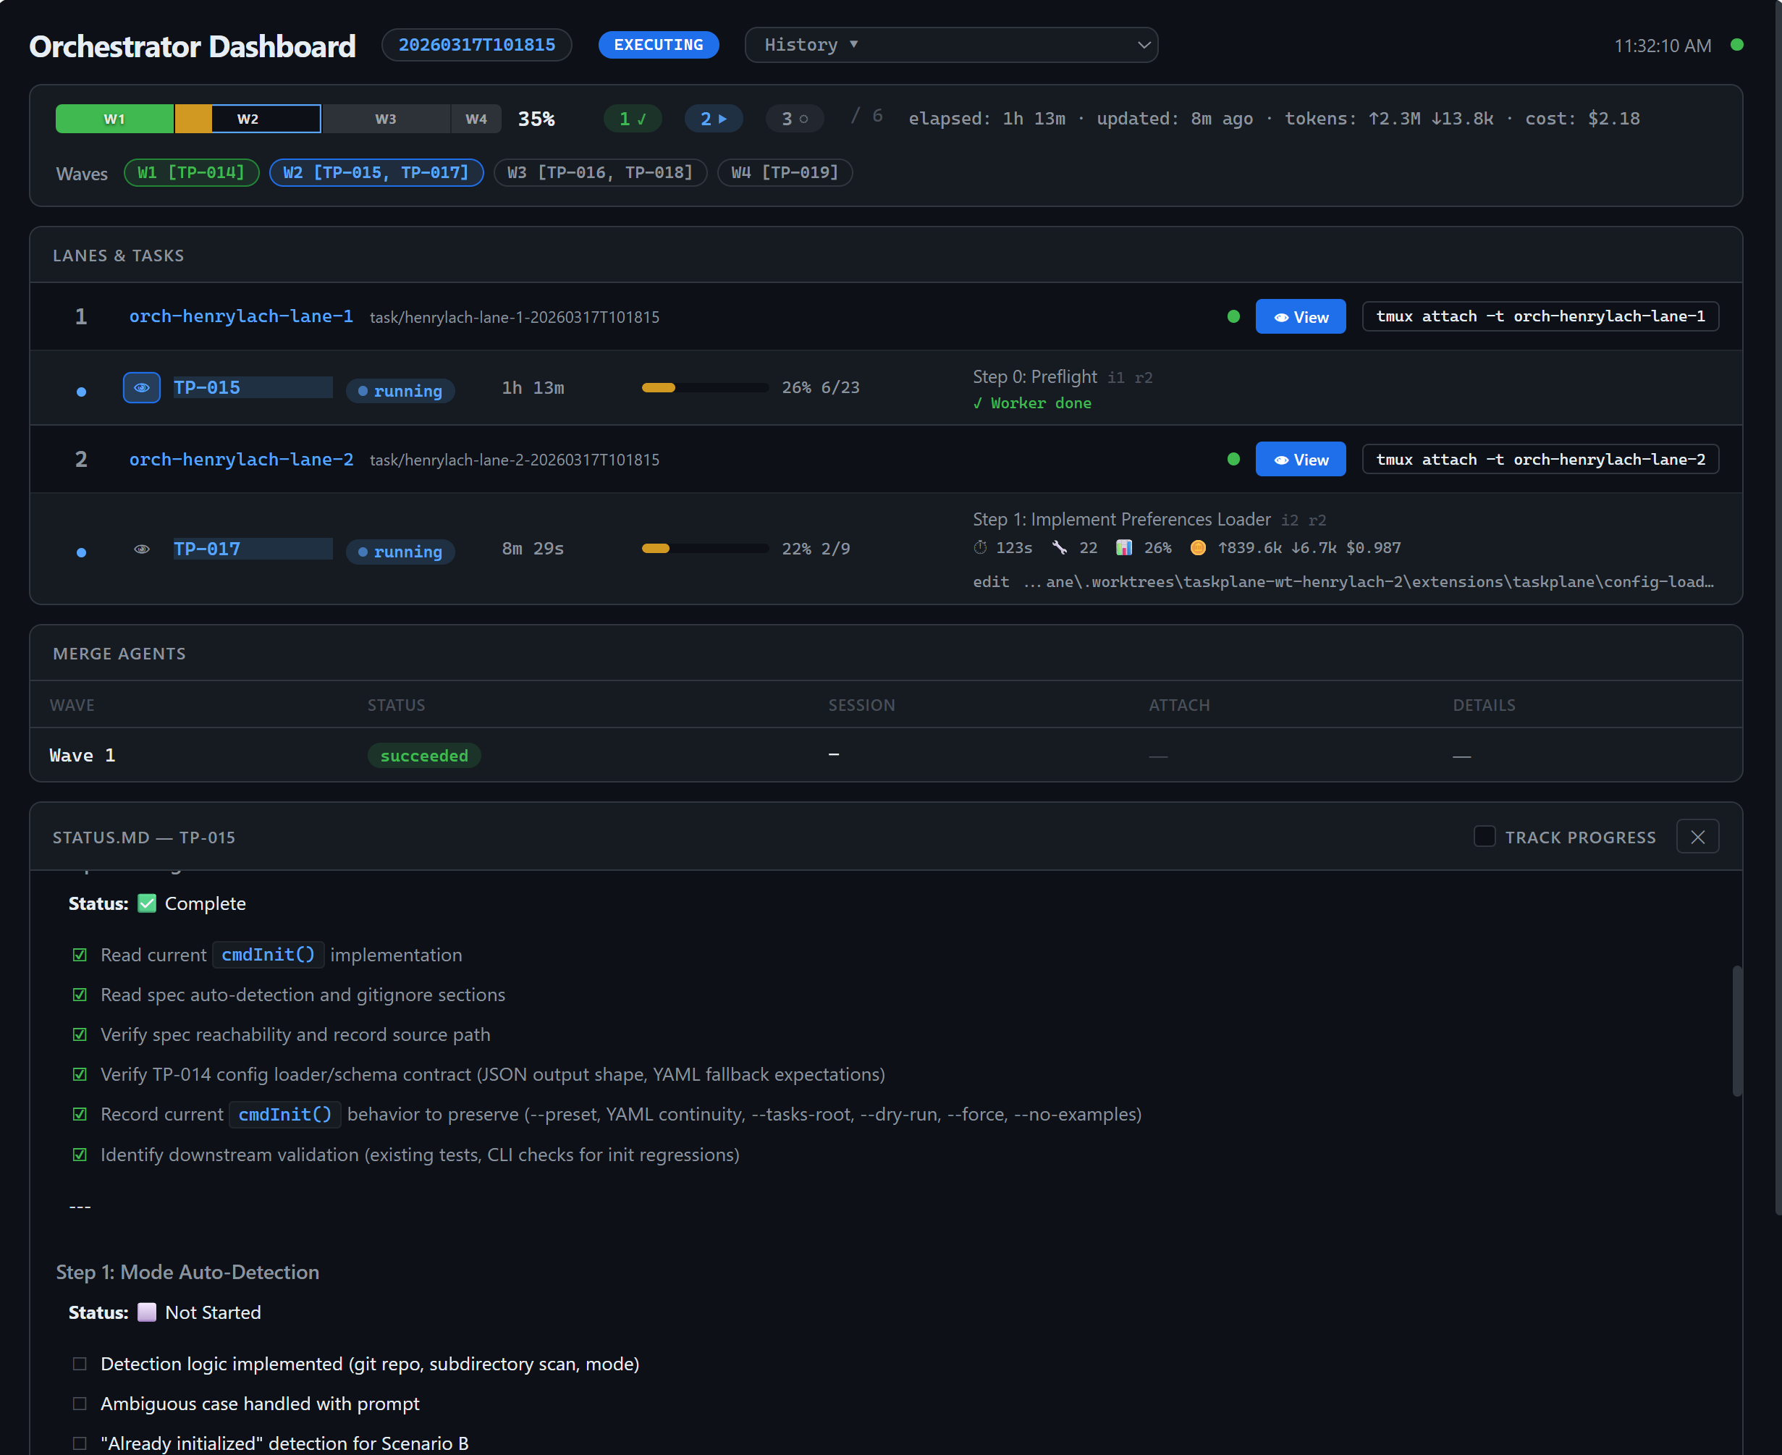Click the coin cost icon next to $0.987

pos(1198,547)
